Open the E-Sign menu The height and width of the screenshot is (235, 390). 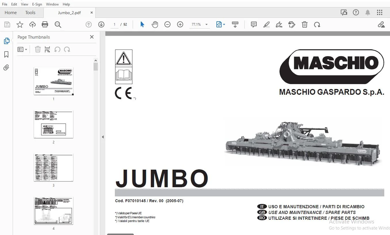point(37,4)
